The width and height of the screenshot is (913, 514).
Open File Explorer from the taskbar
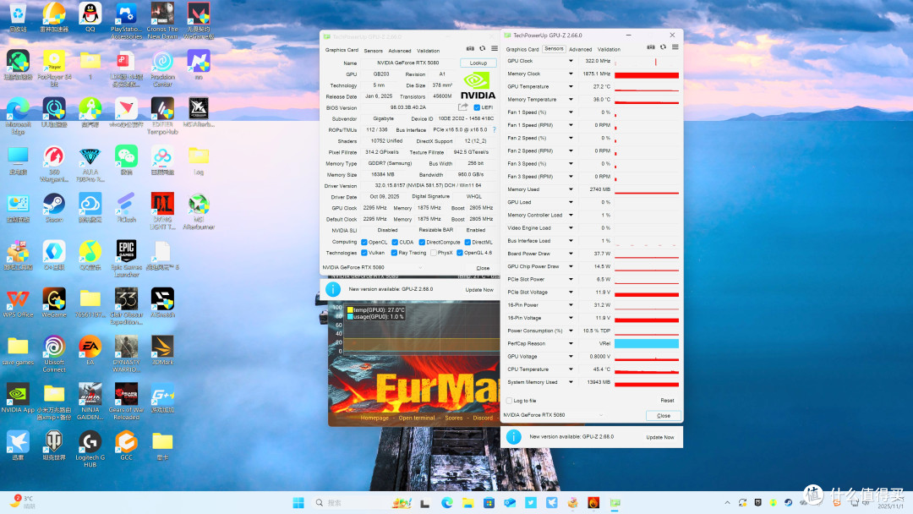tap(467, 502)
